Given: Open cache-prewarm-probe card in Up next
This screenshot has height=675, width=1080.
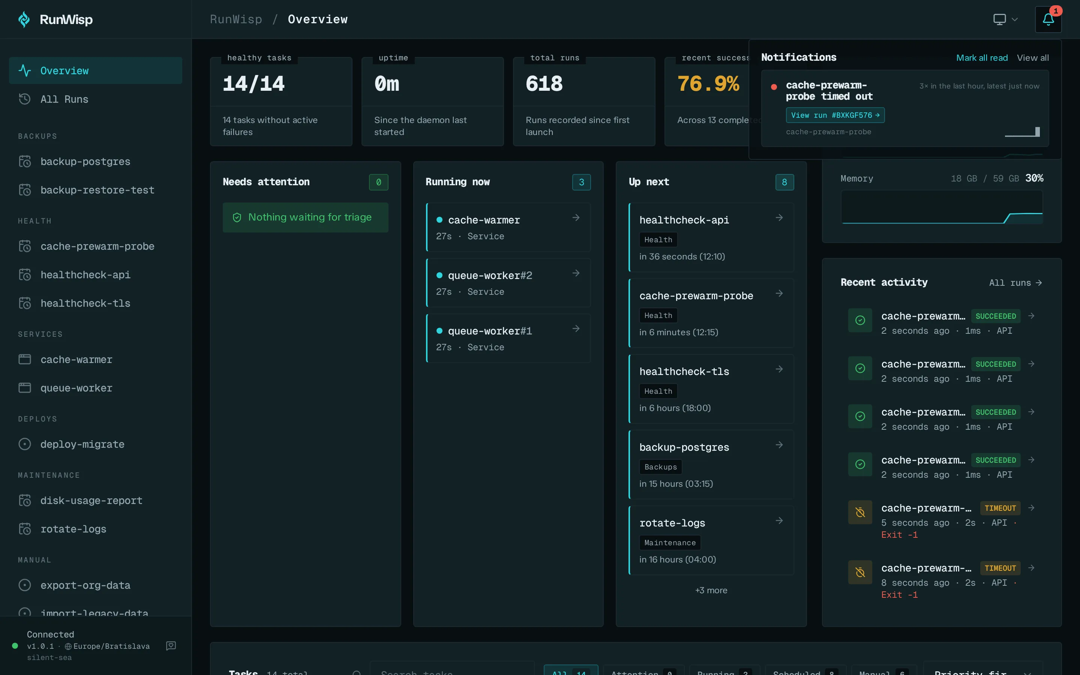Looking at the screenshot, I should pos(711,313).
